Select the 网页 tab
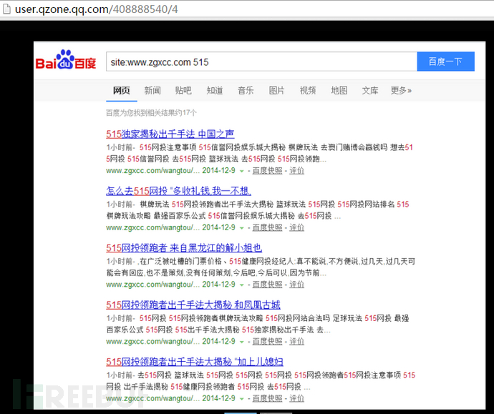The image size is (494, 414). pos(121,91)
